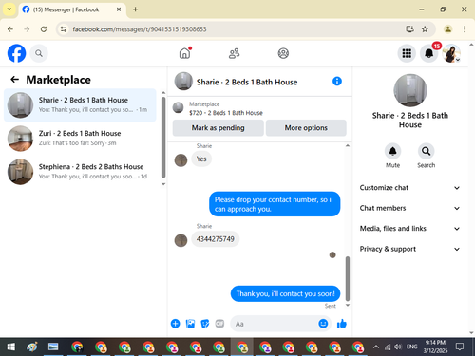Screen dimensions: 475x356
Task: Open more actions with the blue plus icon
Action: (175, 324)
